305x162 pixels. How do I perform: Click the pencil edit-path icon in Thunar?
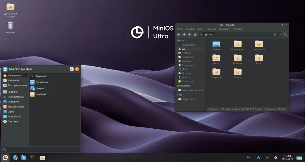coord(275,35)
